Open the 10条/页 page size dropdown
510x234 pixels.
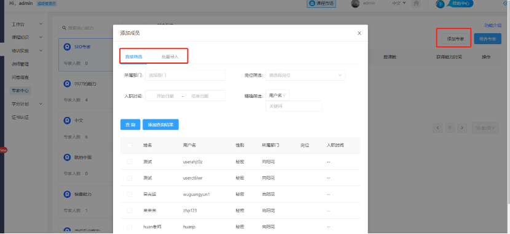pos(485,127)
